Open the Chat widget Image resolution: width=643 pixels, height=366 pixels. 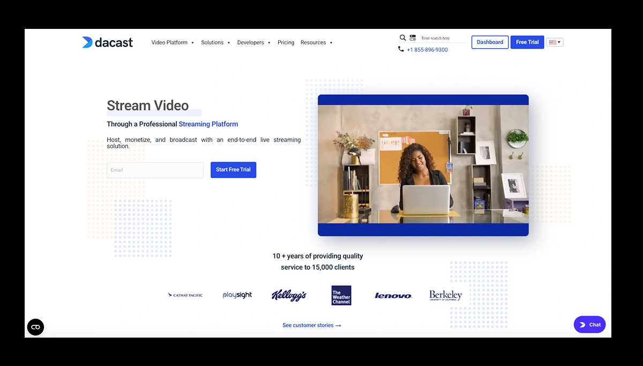coord(589,325)
